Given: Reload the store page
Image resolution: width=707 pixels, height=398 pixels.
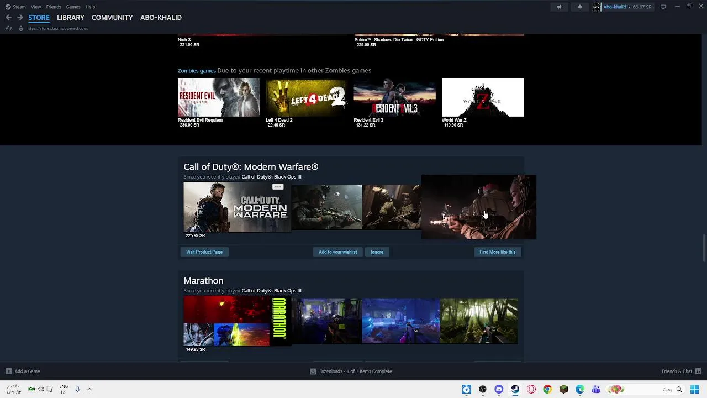Looking at the screenshot, I should point(8,28).
